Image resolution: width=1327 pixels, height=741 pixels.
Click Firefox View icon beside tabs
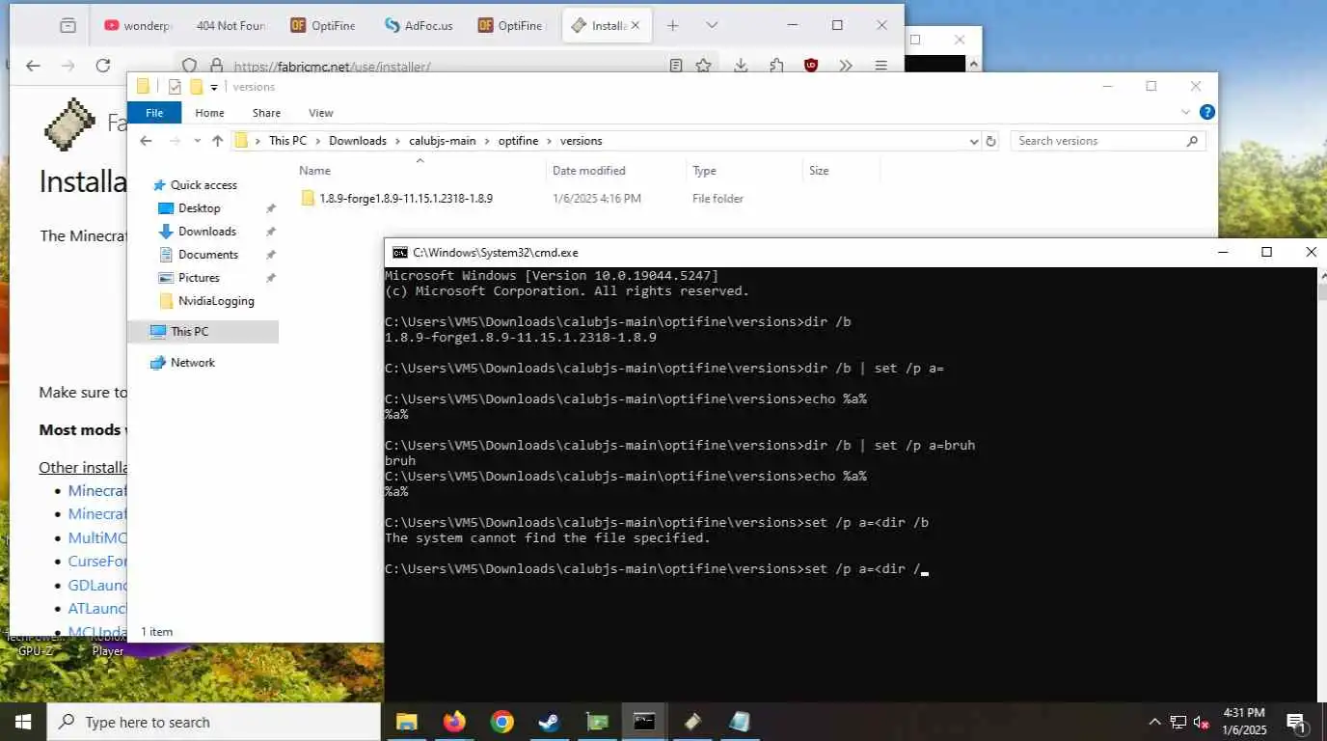(68, 26)
